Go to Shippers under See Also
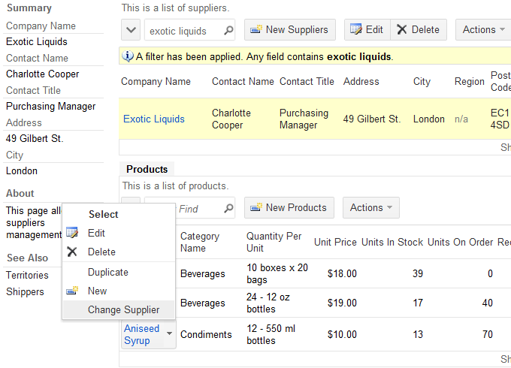 25,291
